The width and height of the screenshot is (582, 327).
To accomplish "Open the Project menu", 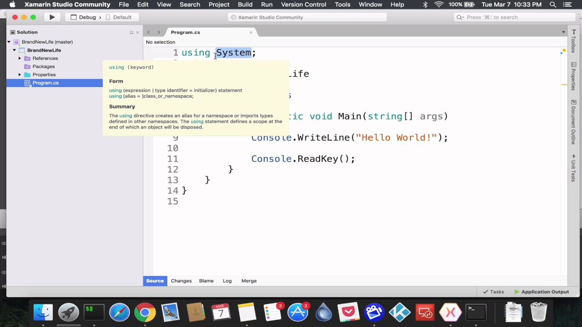I will pyautogui.click(x=219, y=5).
